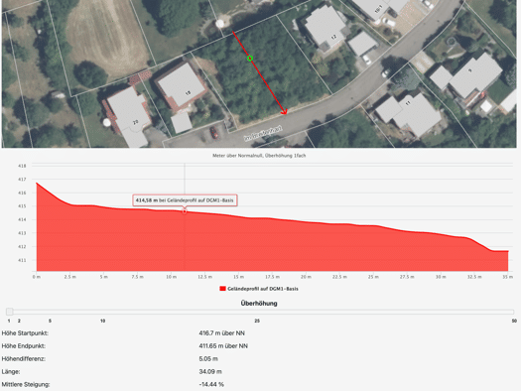Click building number 12 on the map
This screenshot has width=521, height=391.
[x=333, y=37]
